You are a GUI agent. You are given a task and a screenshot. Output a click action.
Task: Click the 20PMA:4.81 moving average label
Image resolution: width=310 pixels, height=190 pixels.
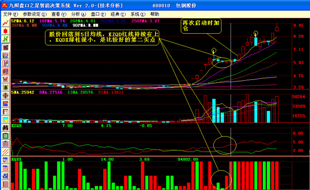83,21
